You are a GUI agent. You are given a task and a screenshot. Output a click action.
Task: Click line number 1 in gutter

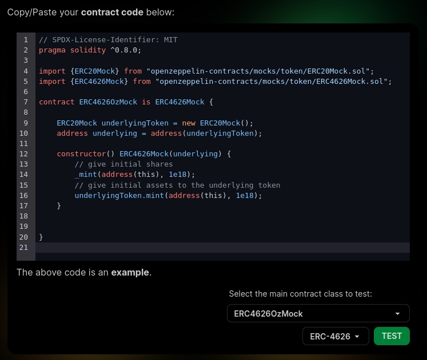pos(26,40)
